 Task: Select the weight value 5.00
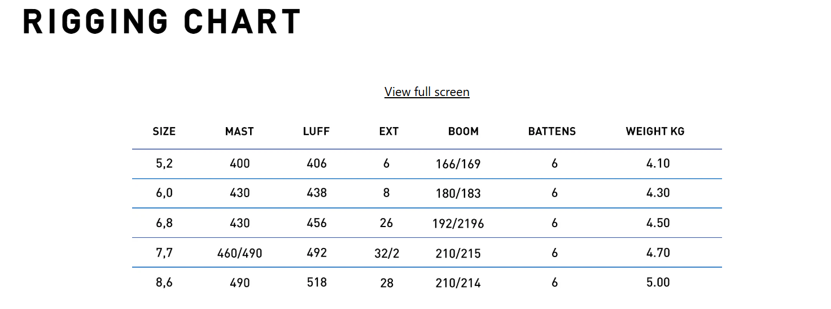658,282
